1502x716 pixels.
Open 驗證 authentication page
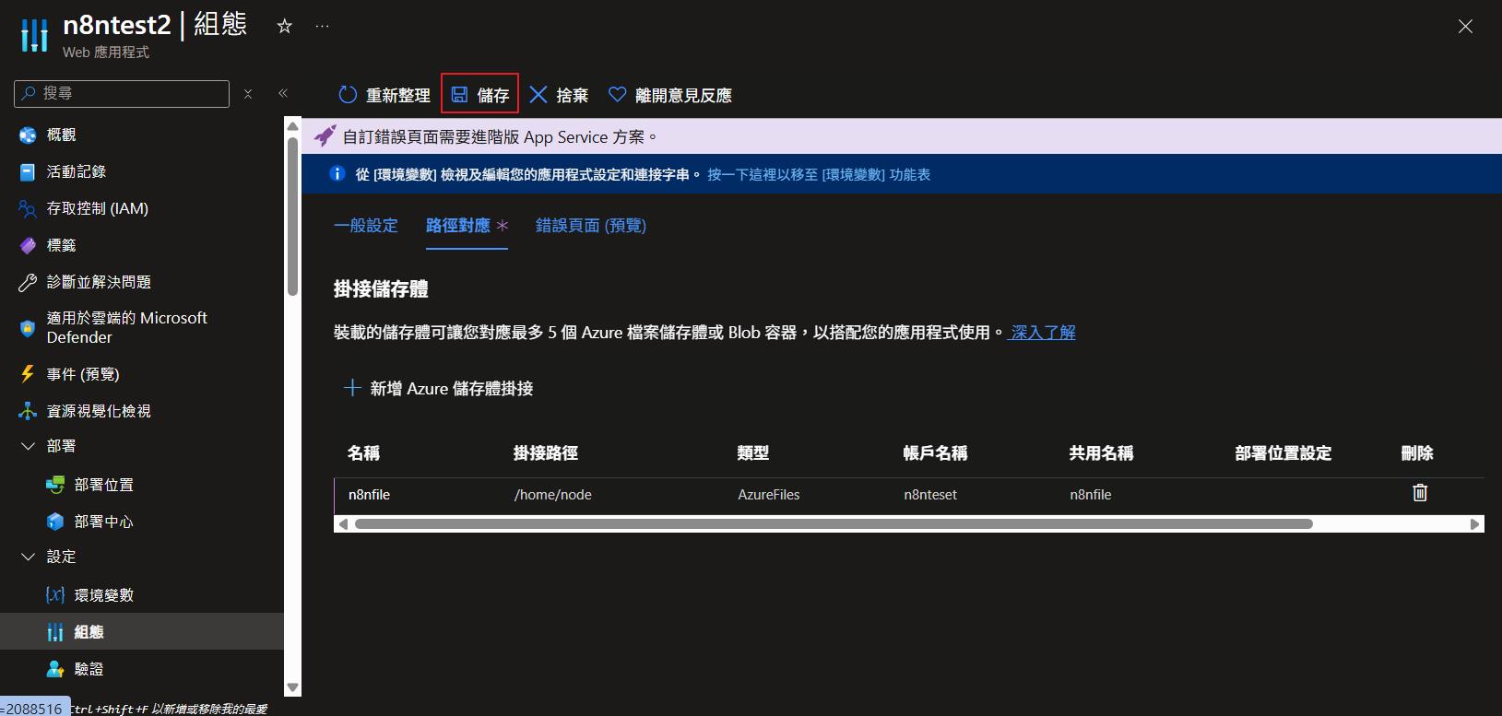[x=89, y=669]
